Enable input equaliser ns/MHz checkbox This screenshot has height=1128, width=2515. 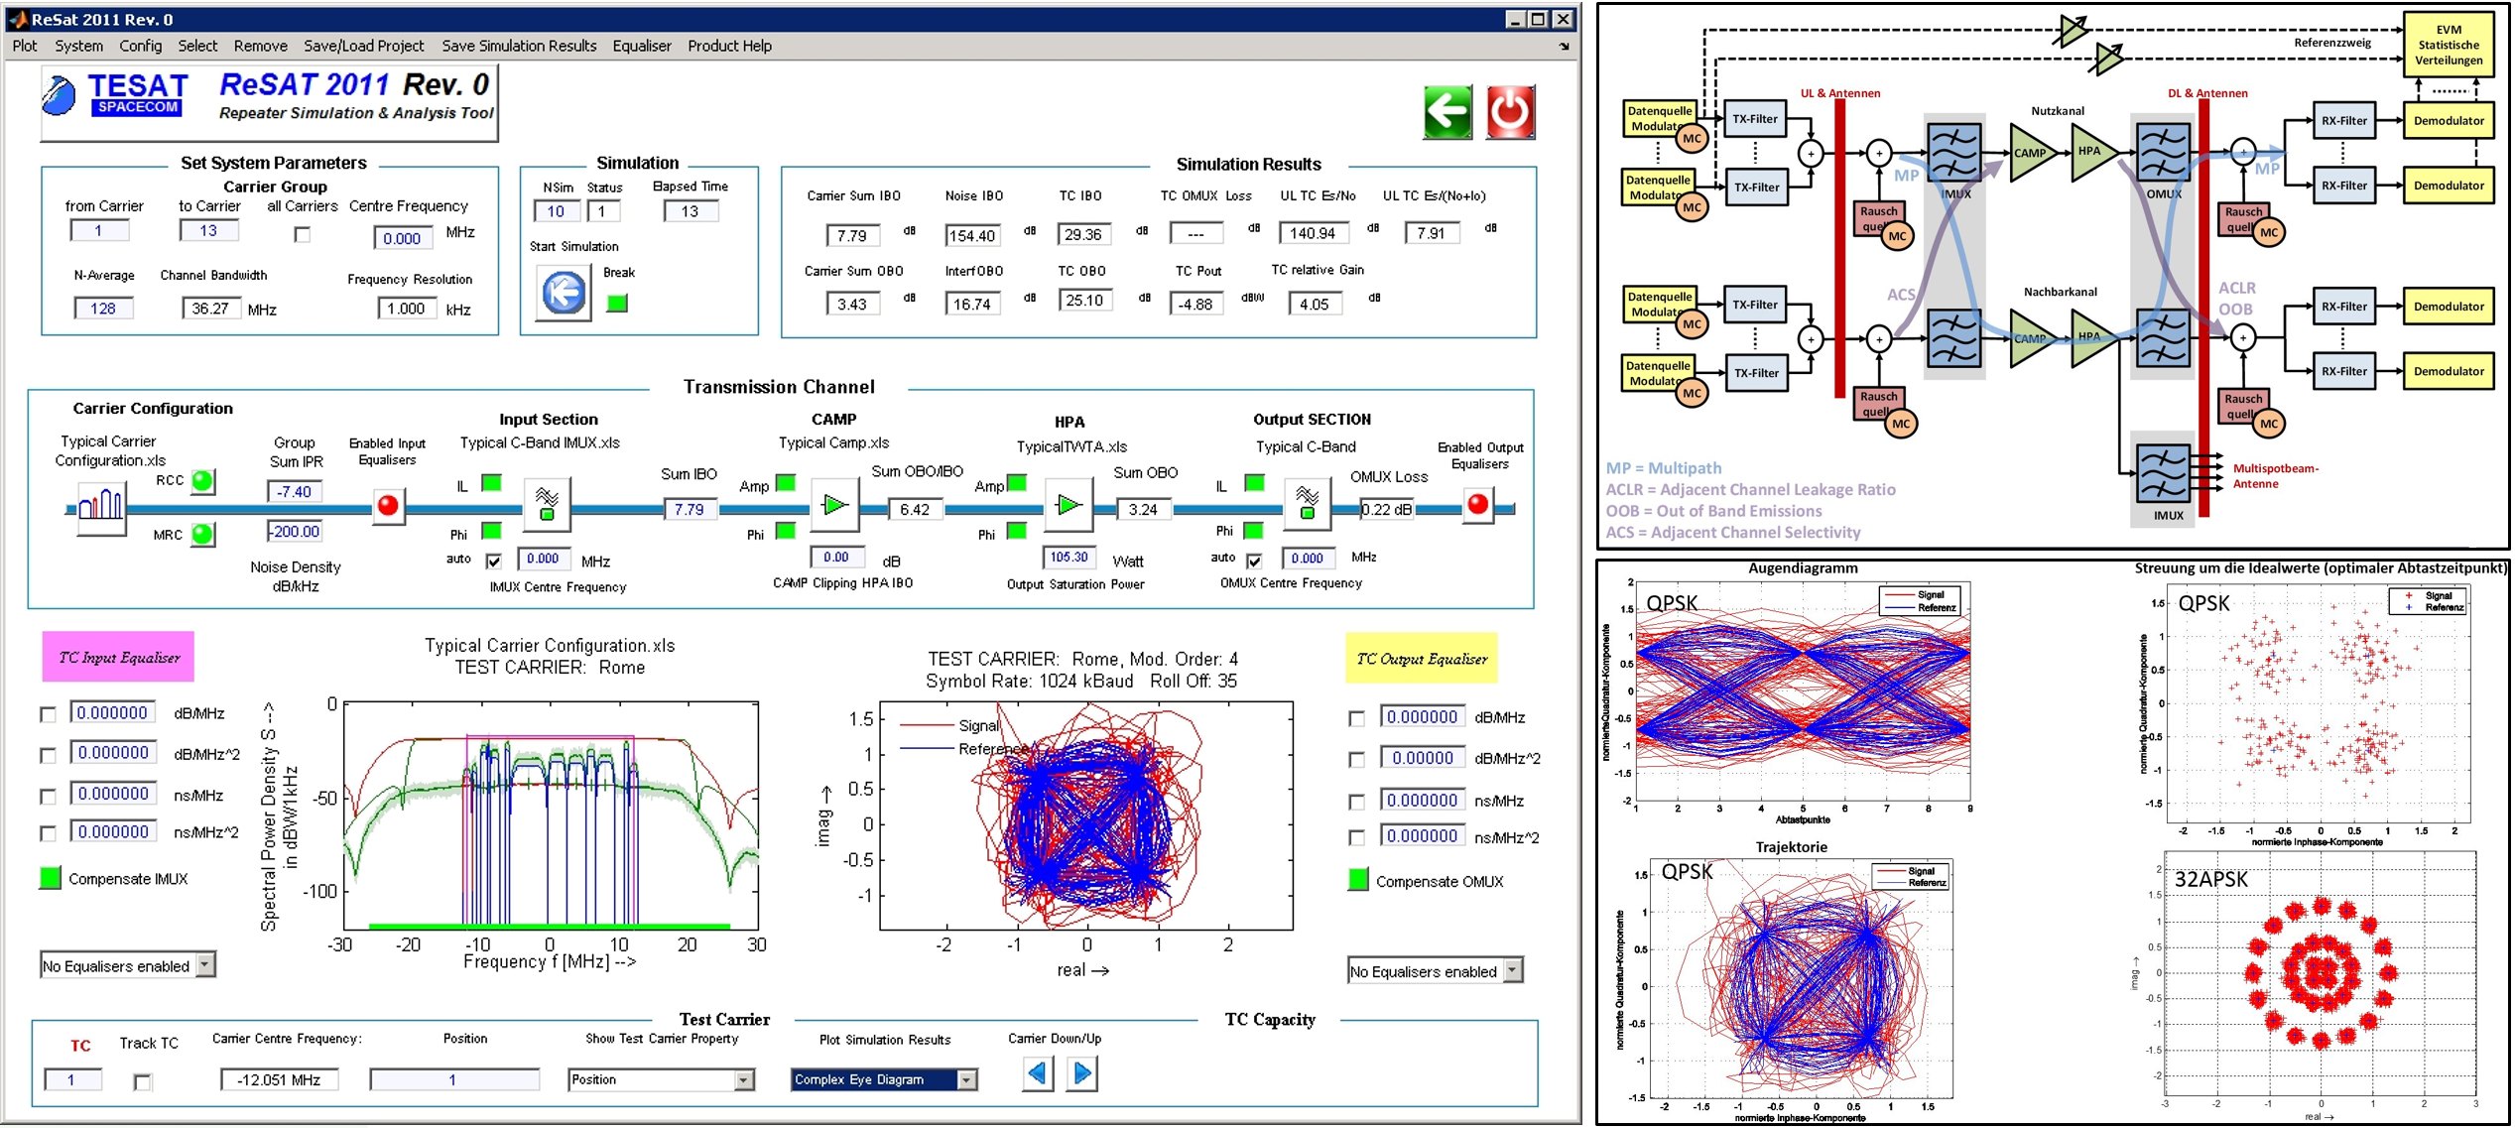click(x=48, y=797)
